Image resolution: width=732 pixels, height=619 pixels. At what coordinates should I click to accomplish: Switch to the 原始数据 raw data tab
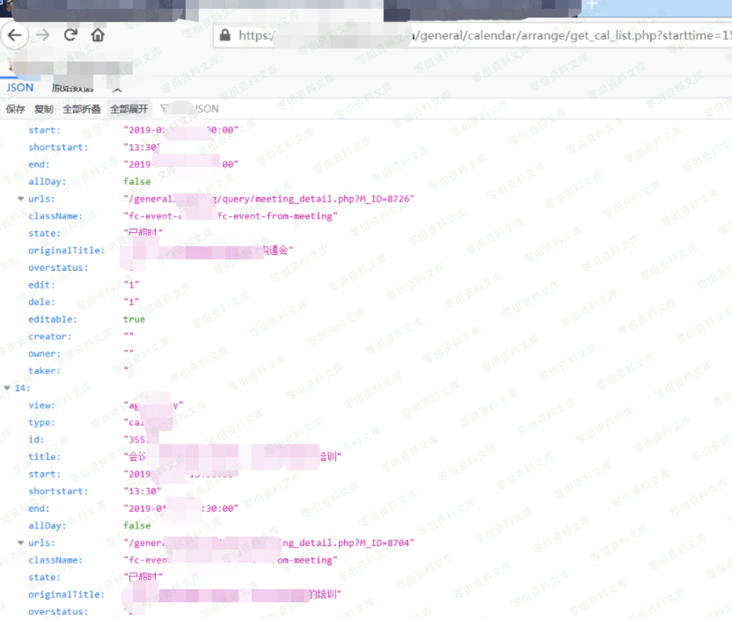[72, 88]
